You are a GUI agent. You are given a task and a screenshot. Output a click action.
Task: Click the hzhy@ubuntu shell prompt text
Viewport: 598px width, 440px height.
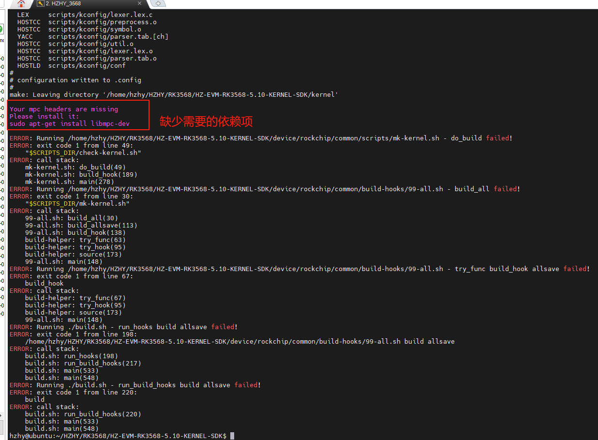118,436
